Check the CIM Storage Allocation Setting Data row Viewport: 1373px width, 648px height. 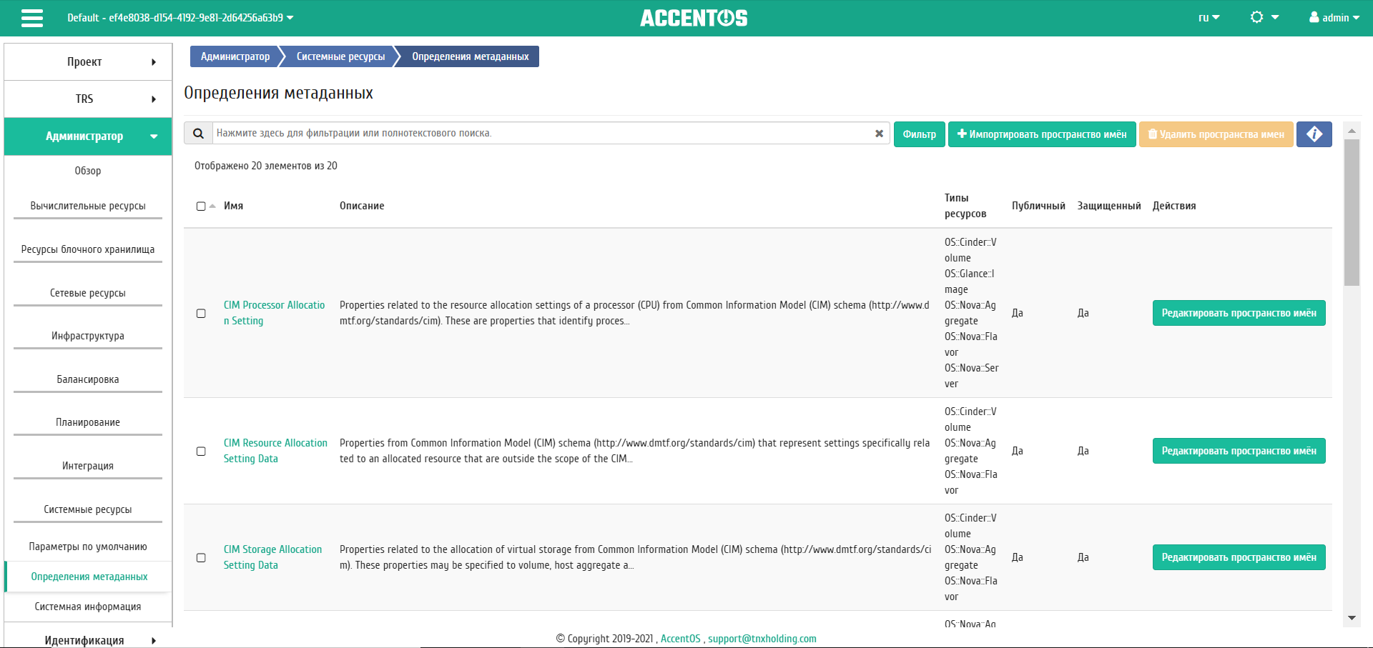pyautogui.click(x=201, y=558)
